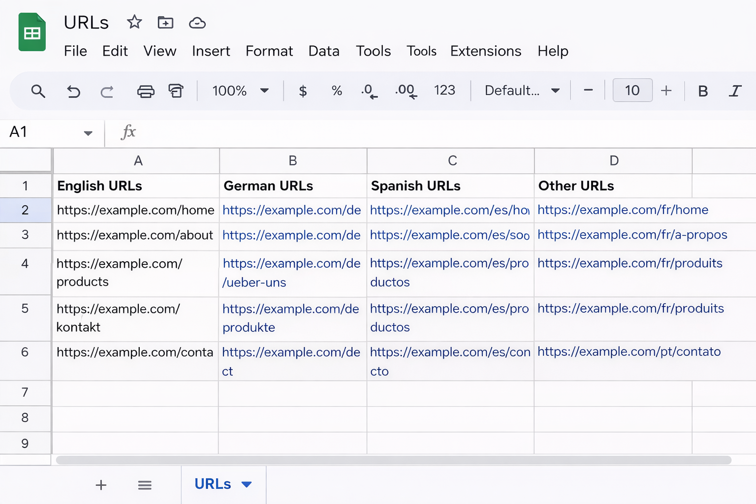This screenshot has width=756, height=504.
Task: Add a new sheet with plus button
Action: coord(101,485)
